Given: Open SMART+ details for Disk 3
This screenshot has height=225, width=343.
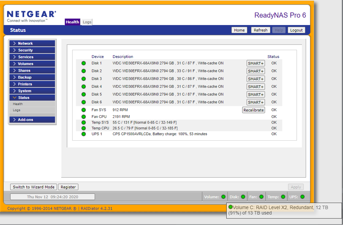Looking at the screenshot, I should tap(255, 79).
